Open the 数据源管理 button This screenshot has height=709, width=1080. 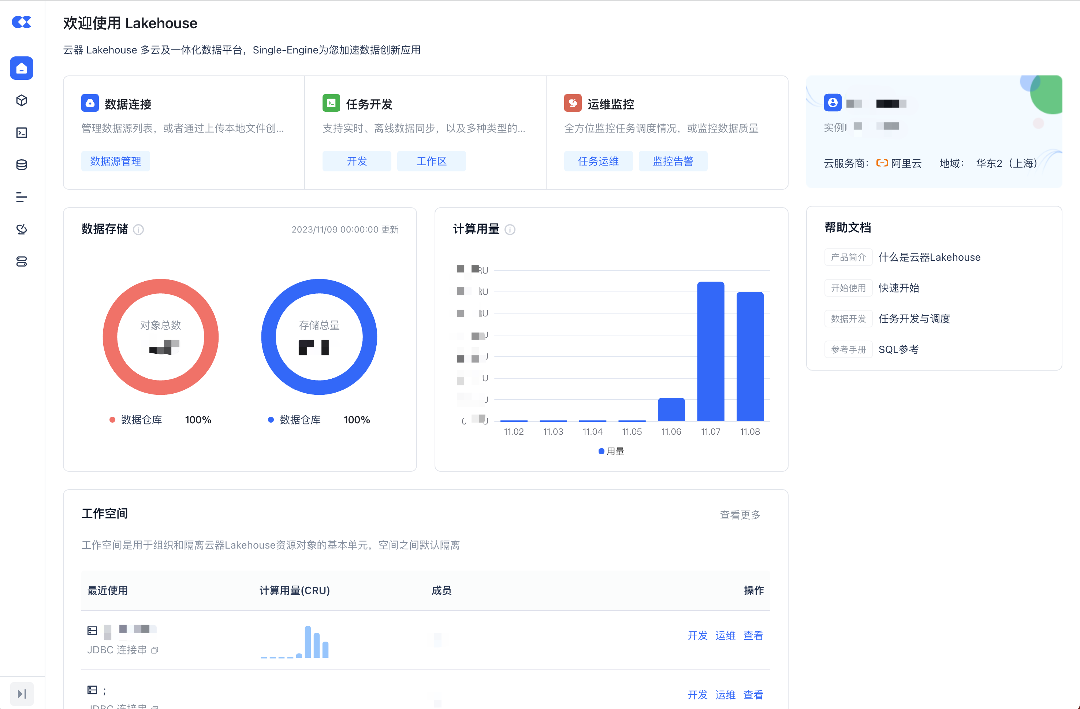point(115,161)
